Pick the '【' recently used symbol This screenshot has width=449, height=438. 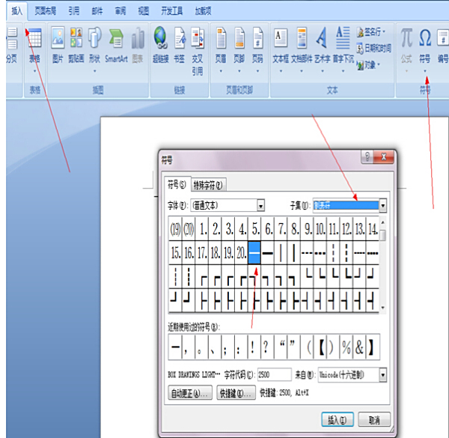[x=322, y=347]
